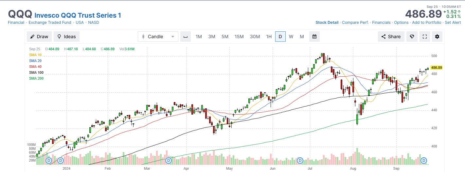Switch to the W weekly timeframe
The width and height of the screenshot is (465, 172).
(x=291, y=37)
